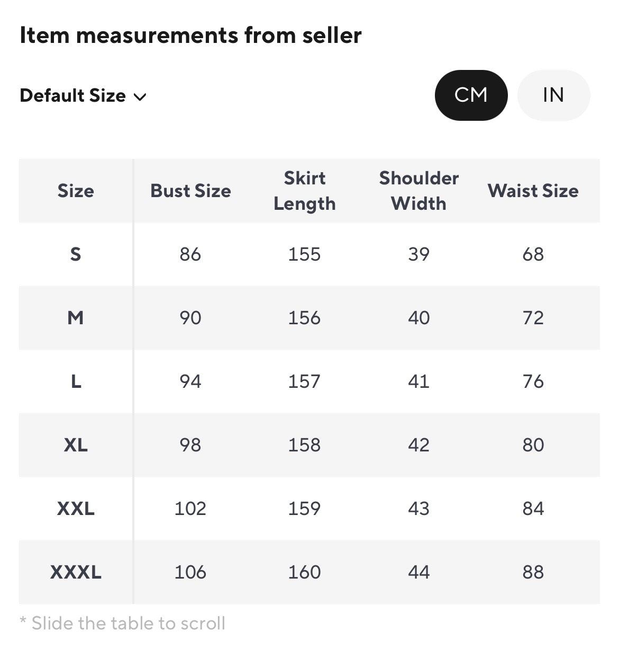619x648 pixels.
Task: Click the chevron next to Default Size
Action: coord(140,97)
